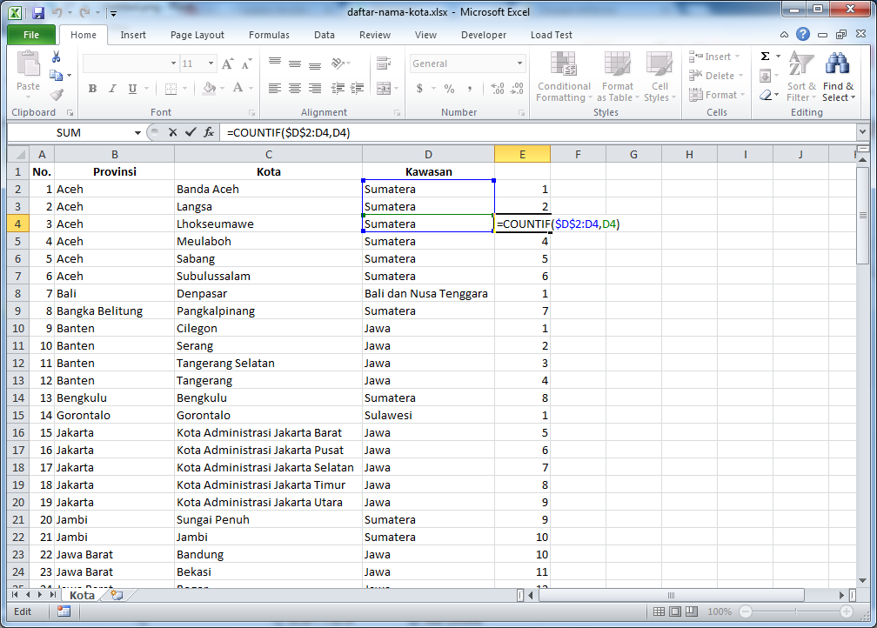Screen dimensions: 877x628
Task: Click the Find & Select icon
Action: 836,78
